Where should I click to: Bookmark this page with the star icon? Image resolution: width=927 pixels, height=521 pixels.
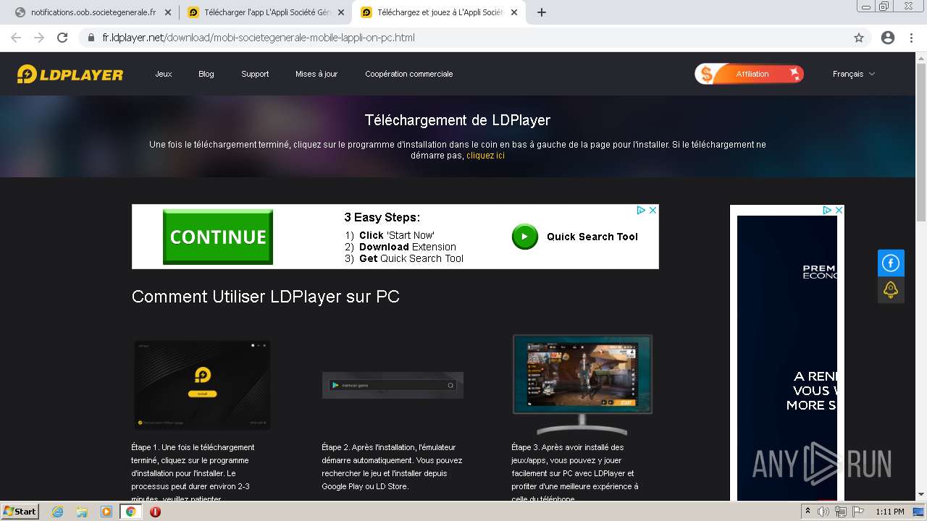pyautogui.click(x=859, y=38)
